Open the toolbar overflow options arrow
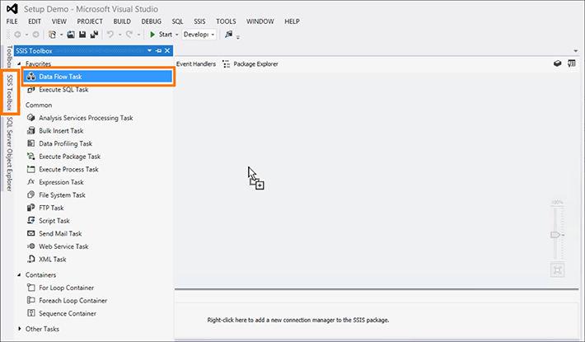This screenshot has width=585, height=342. (237, 37)
